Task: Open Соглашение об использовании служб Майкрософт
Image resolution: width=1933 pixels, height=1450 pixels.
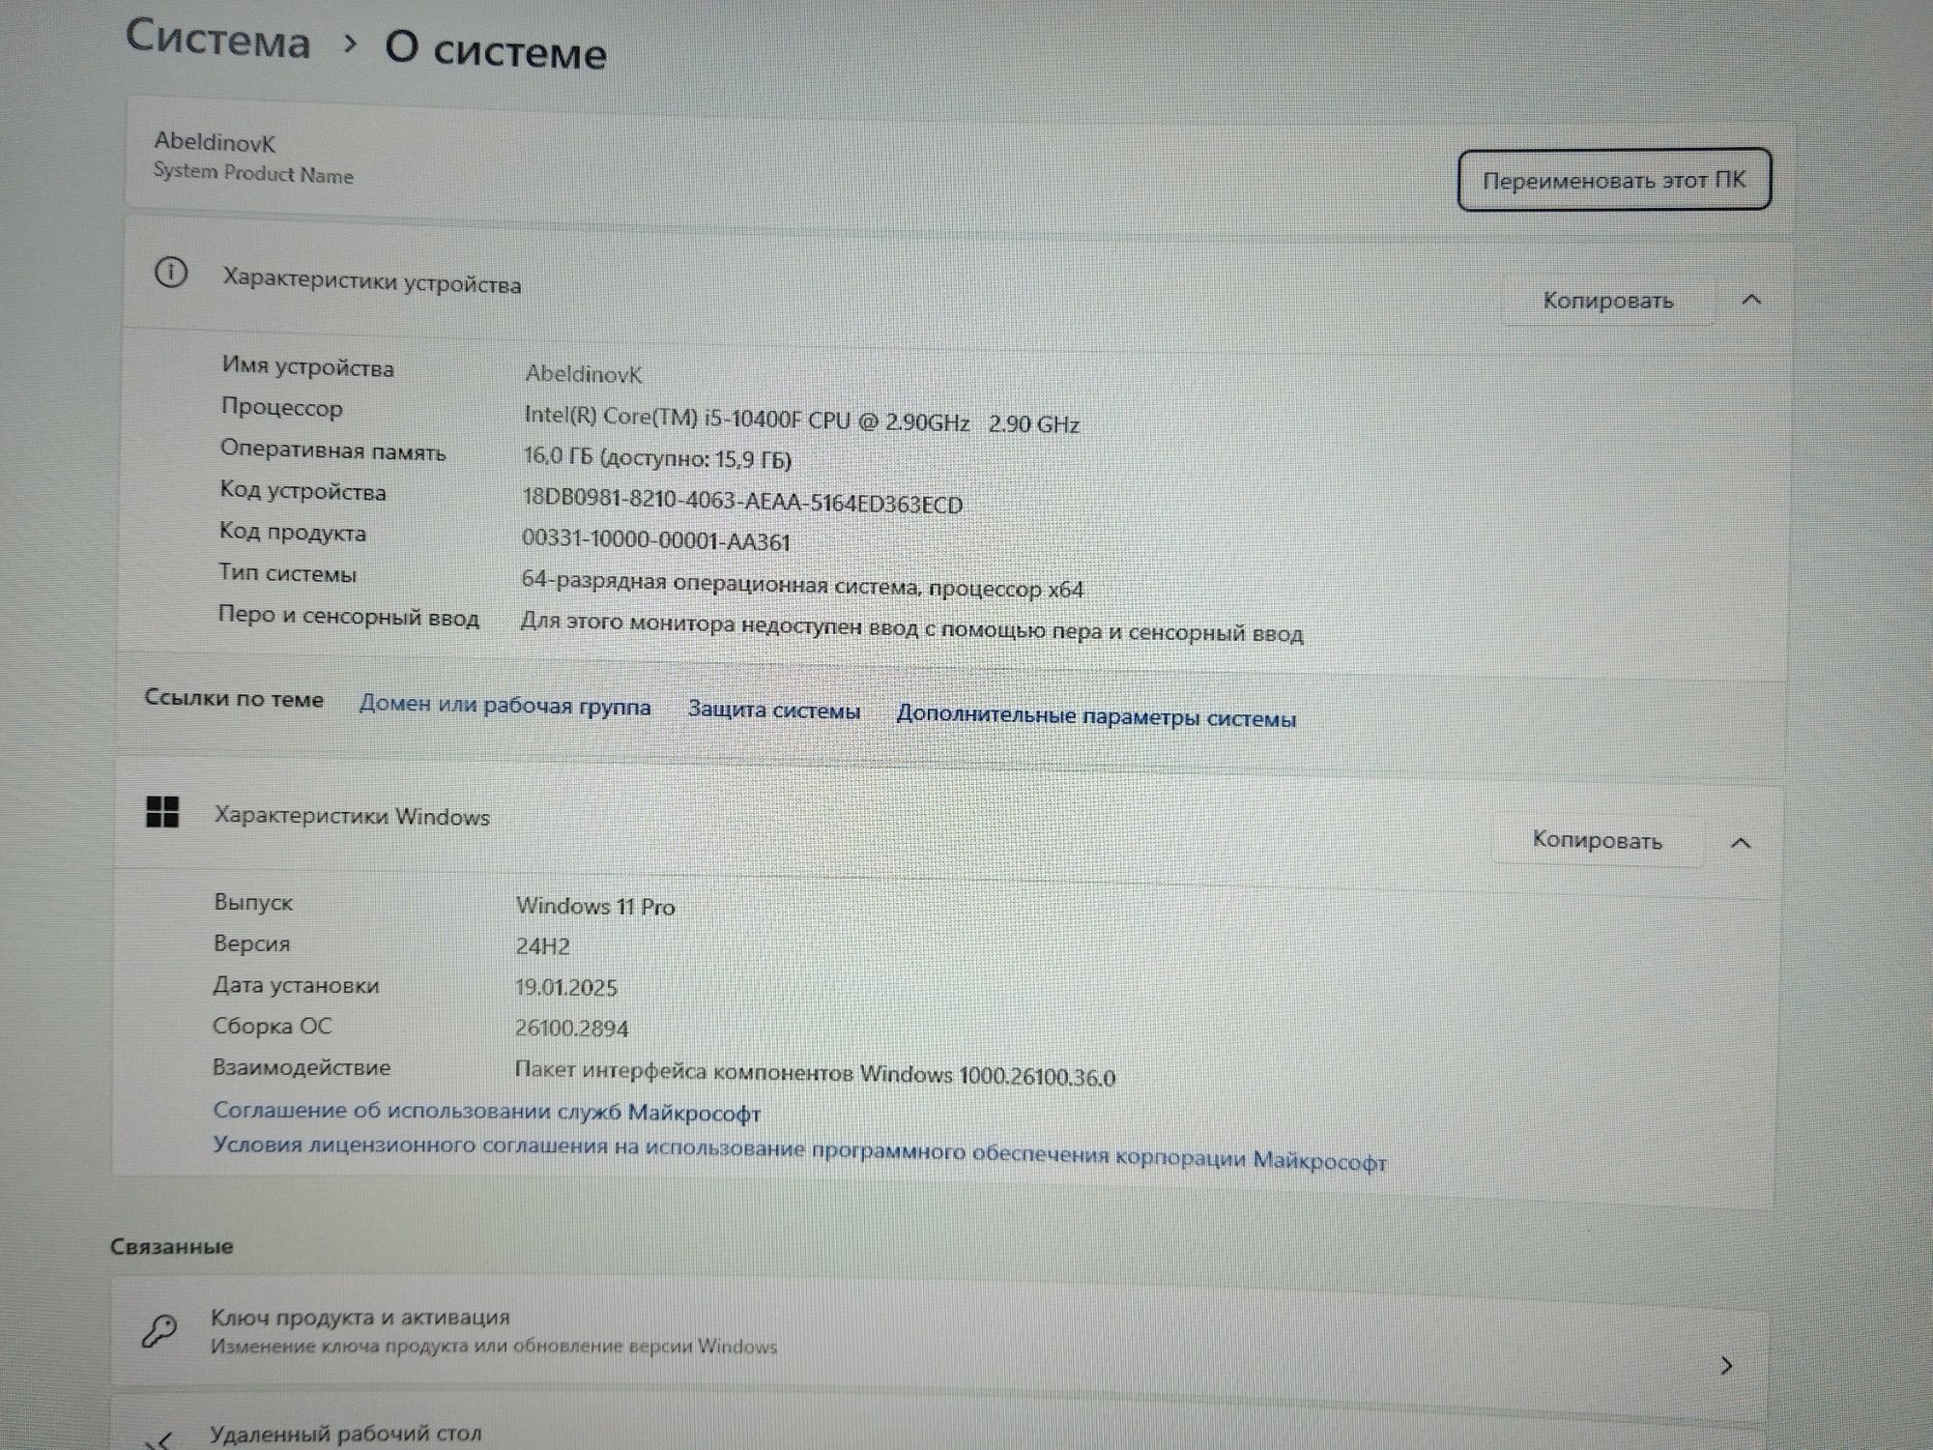Action: tap(486, 1112)
